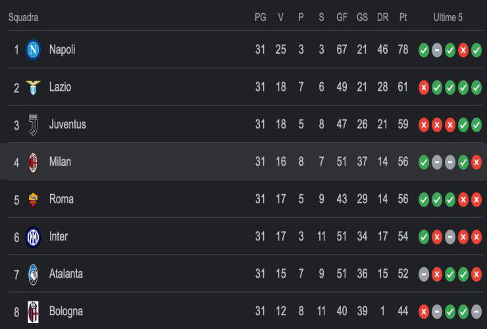Click the Roma club crest
Viewport: 487px width, 329px height.
33,199
